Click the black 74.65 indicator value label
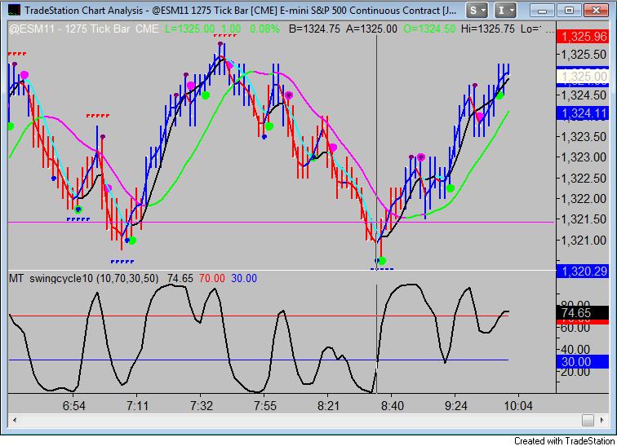The height and width of the screenshot is (446, 617). 583,313
